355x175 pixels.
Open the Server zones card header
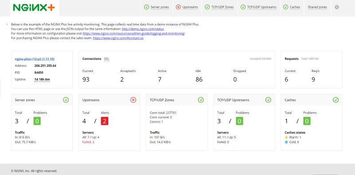[x=42, y=100]
